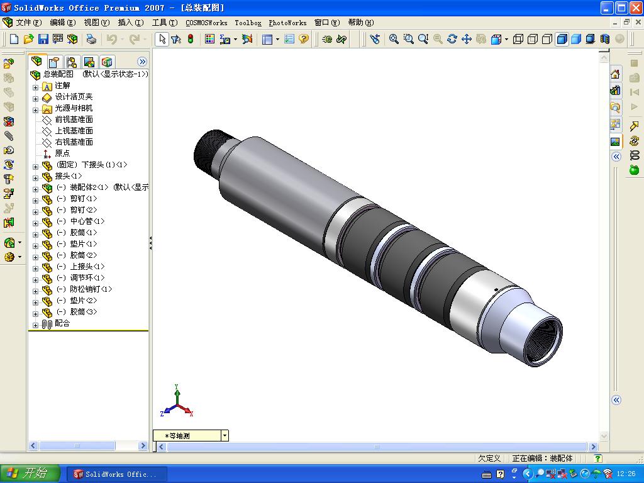Select Shaded With Edges display style
This screenshot has width=644, height=483.
point(562,39)
